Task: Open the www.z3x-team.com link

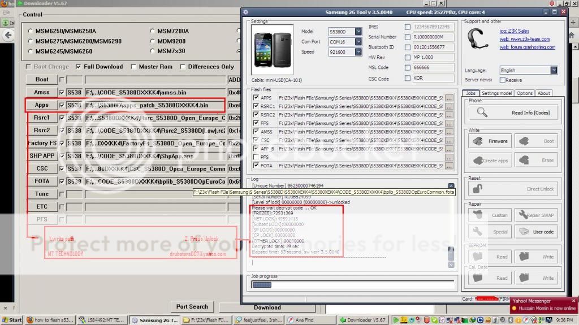Action: [524, 39]
